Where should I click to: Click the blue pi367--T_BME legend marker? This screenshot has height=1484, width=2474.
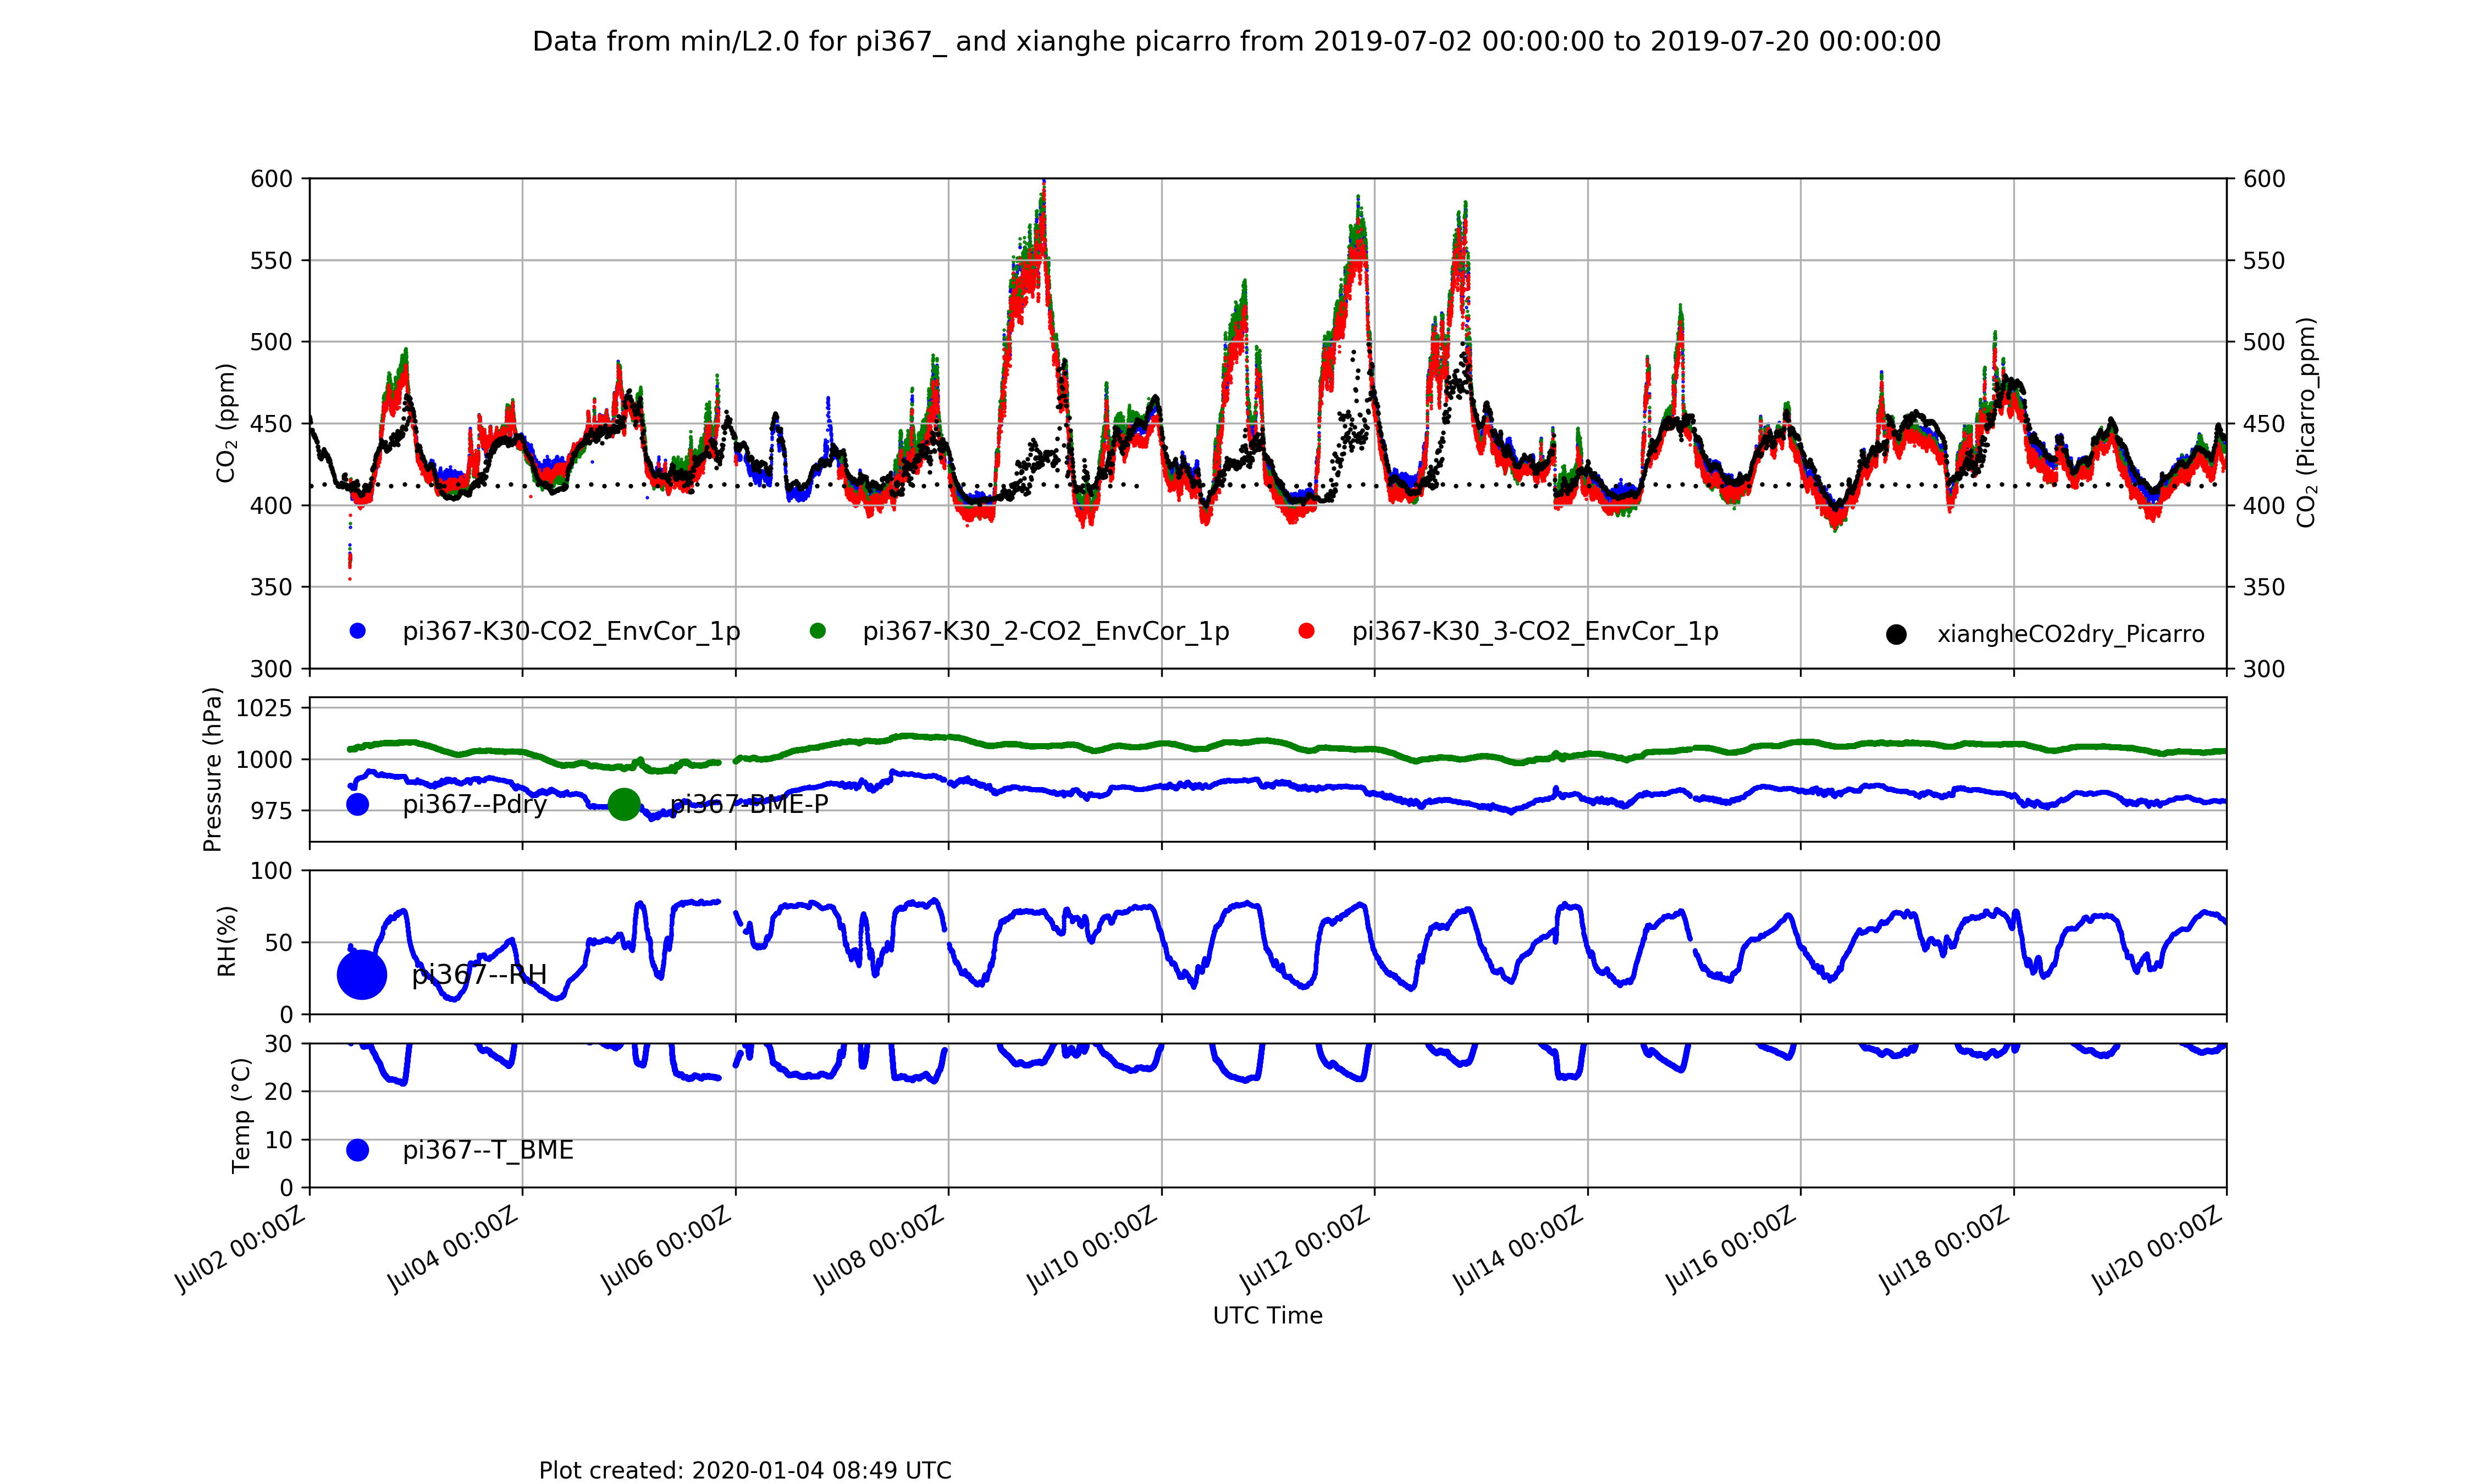pyautogui.click(x=357, y=1150)
